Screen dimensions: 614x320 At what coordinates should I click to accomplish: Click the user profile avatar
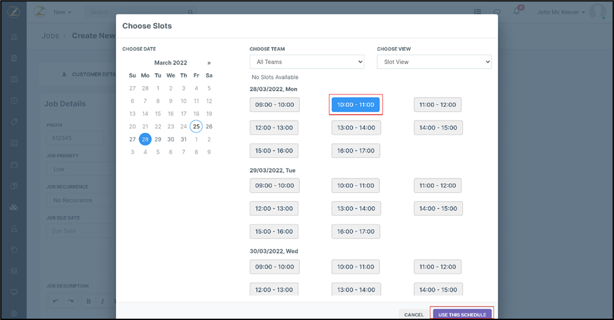tap(597, 12)
